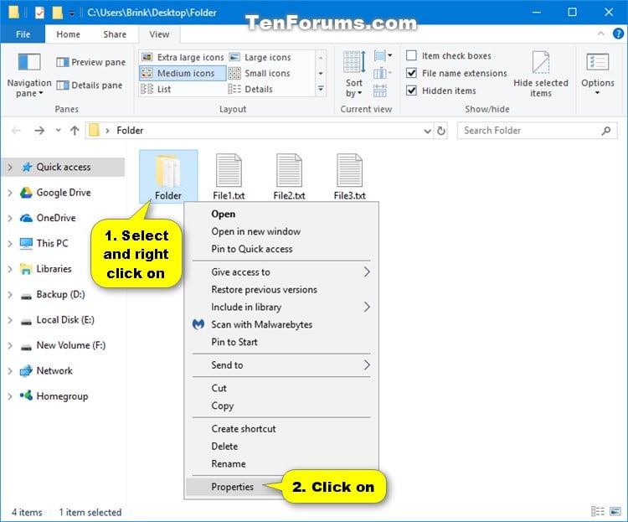The height and width of the screenshot is (522, 628).
Task: Expand This PC tree node
Action: [10, 243]
